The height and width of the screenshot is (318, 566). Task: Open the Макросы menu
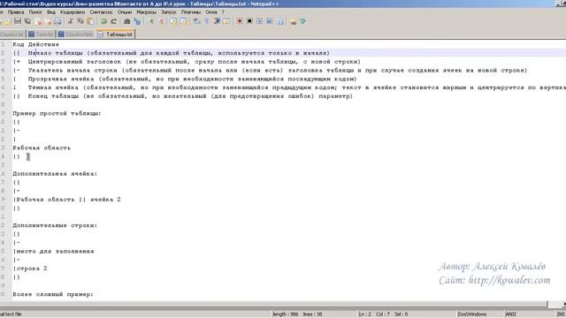point(146,11)
